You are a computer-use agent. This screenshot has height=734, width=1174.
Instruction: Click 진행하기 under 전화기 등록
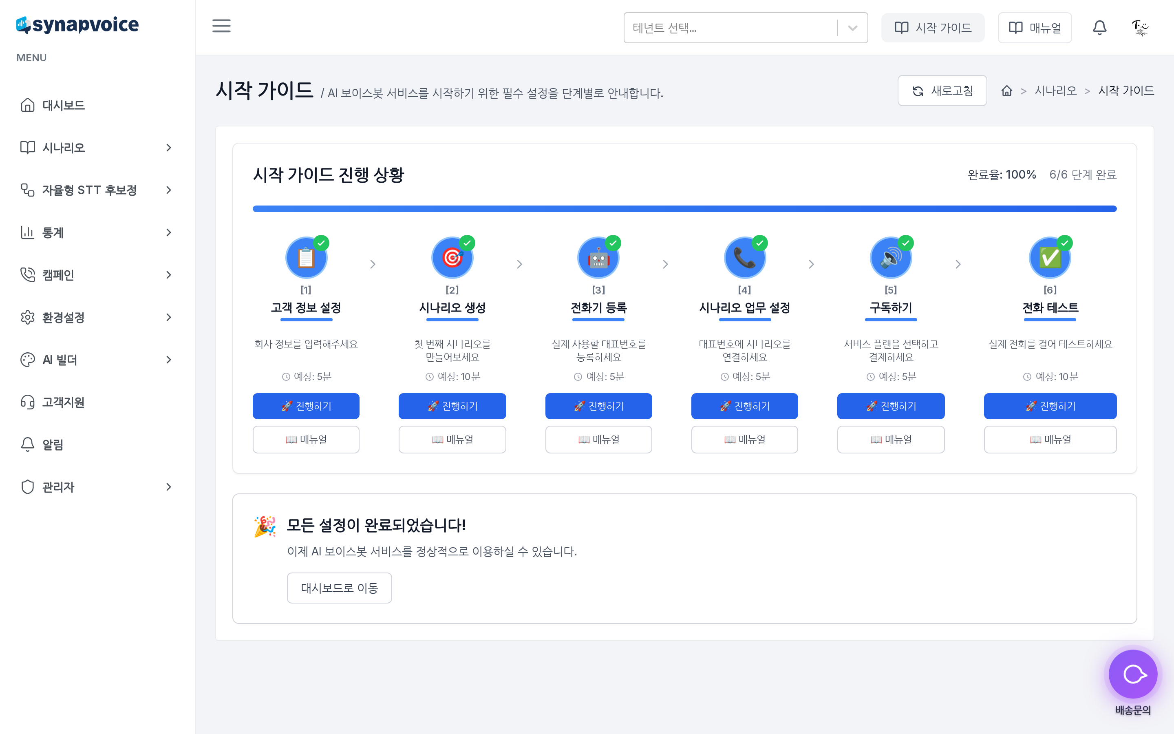pyautogui.click(x=598, y=406)
